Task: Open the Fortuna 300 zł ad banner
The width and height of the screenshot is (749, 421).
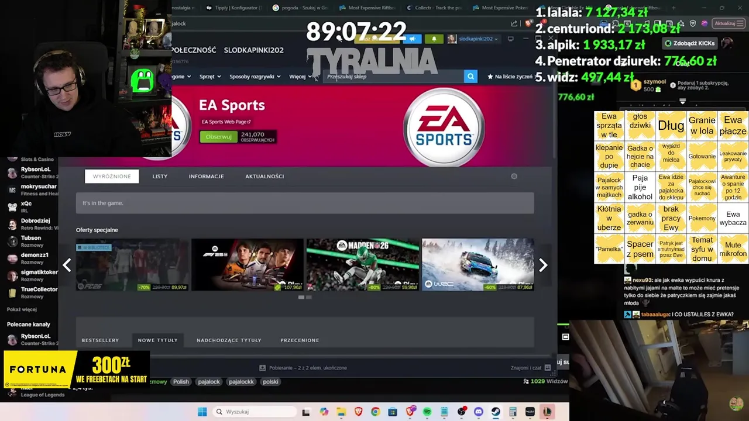Action: click(77, 370)
